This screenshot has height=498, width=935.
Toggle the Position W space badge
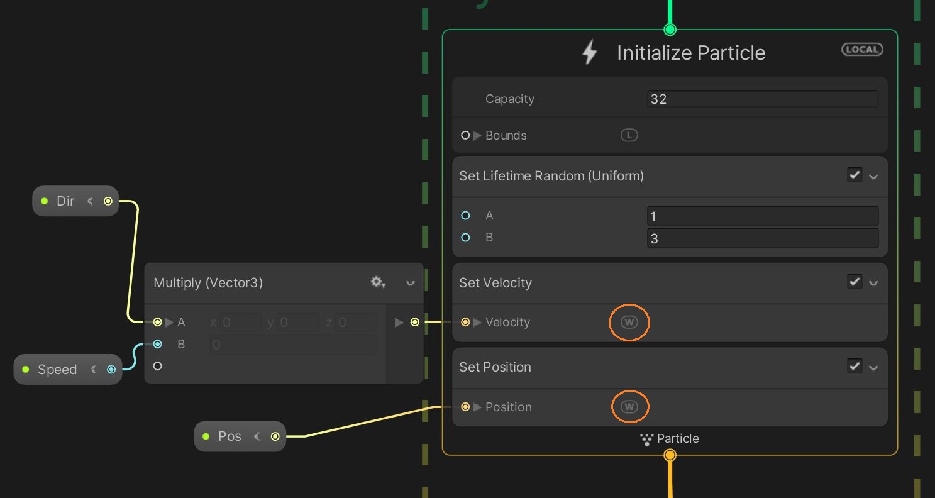(x=629, y=407)
